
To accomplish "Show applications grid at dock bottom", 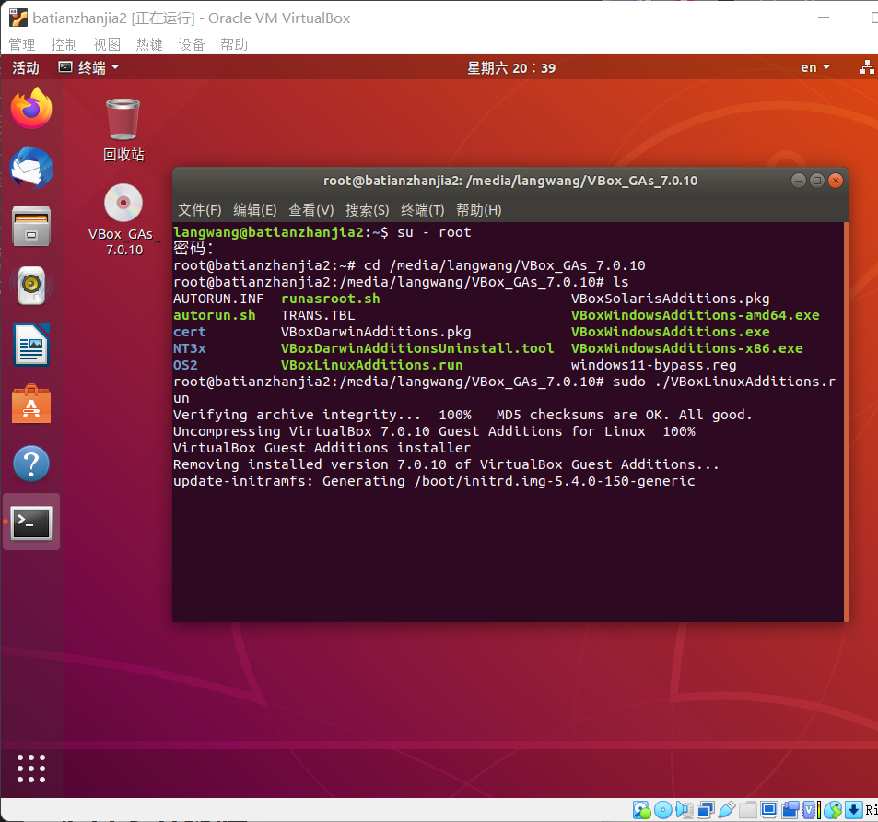I will tap(31, 768).
